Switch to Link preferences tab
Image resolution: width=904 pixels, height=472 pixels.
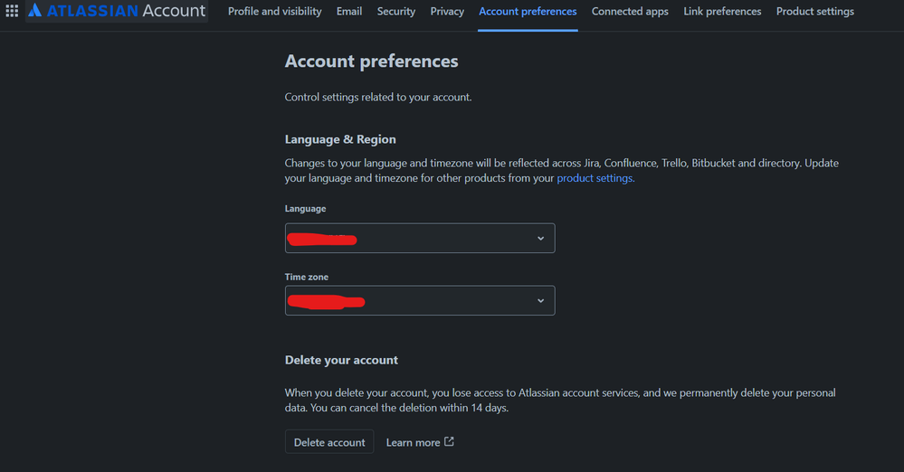tap(722, 12)
